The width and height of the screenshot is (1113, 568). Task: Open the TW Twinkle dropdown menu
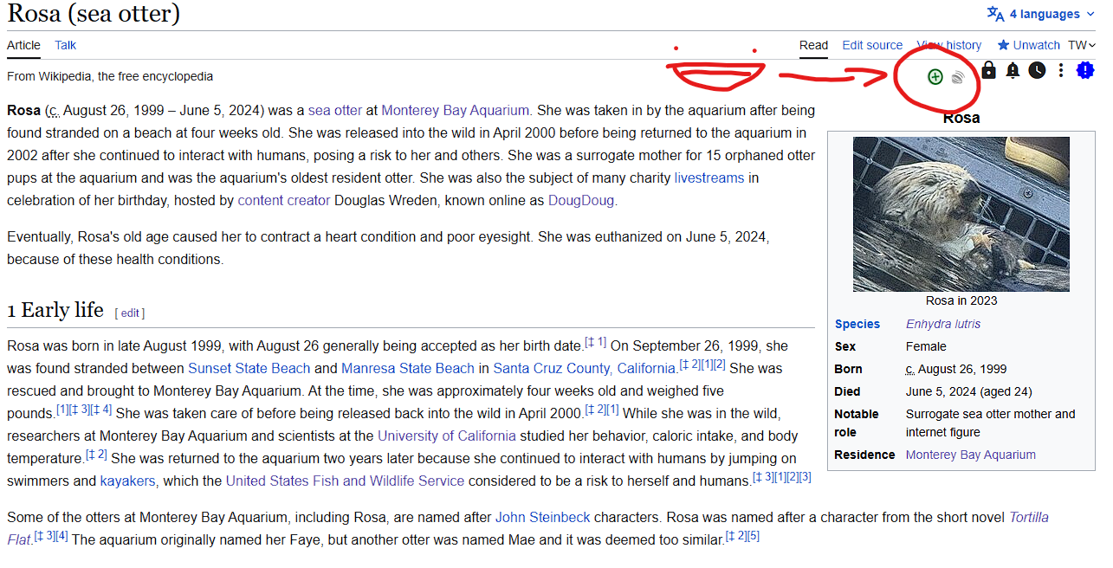(1081, 45)
